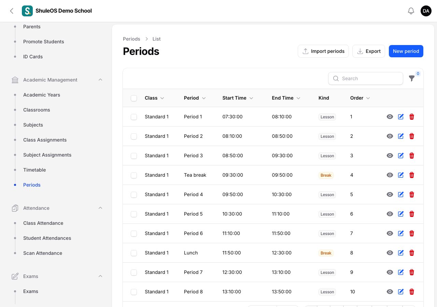Focus the Search input field
The width and height of the screenshot is (437, 307).
pos(366,78)
